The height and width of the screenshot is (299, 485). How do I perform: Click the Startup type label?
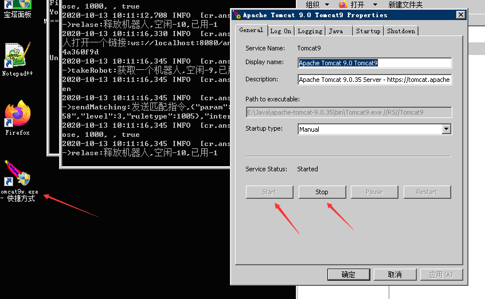pyautogui.click(x=264, y=128)
